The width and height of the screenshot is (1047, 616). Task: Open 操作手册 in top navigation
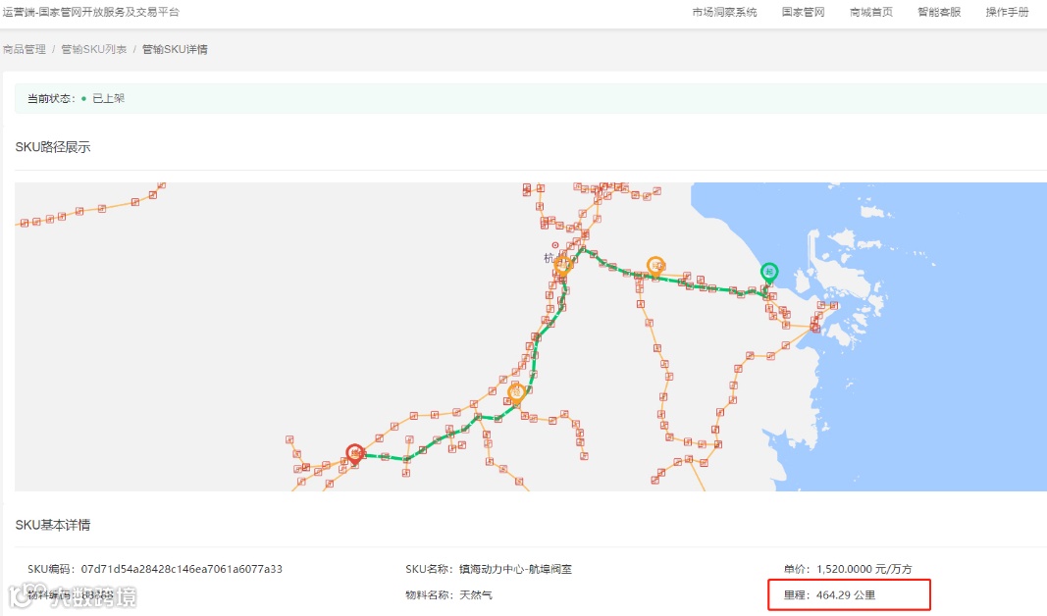click(x=1007, y=12)
